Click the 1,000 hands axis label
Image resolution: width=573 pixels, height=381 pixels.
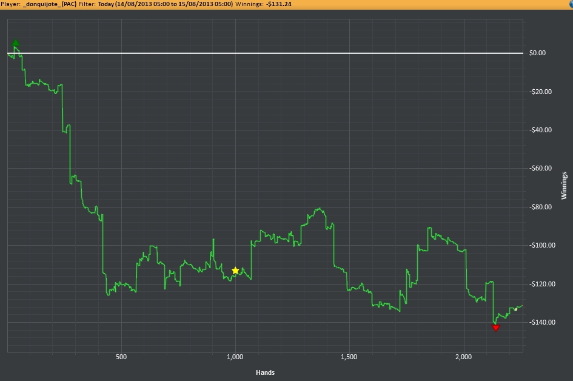[235, 357]
